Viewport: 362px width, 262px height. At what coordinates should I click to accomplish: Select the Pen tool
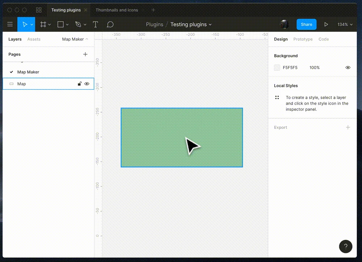click(78, 24)
